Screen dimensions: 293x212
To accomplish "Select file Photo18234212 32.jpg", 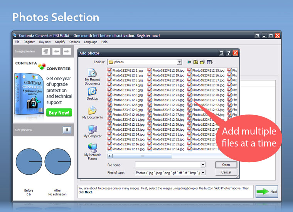I will click(x=166, y=139).
